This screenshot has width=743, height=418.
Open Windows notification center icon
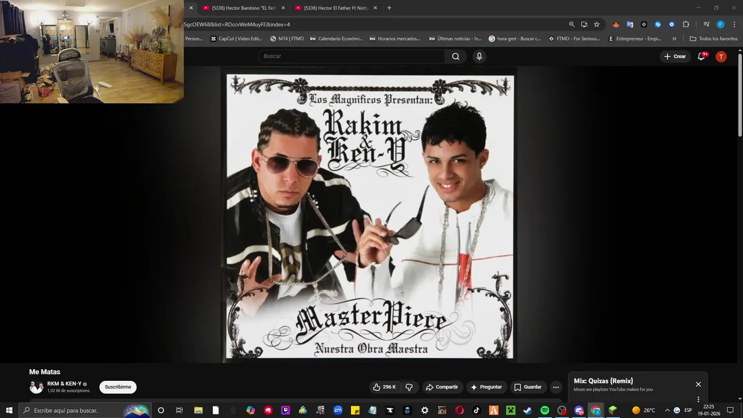[x=730, y=410]
